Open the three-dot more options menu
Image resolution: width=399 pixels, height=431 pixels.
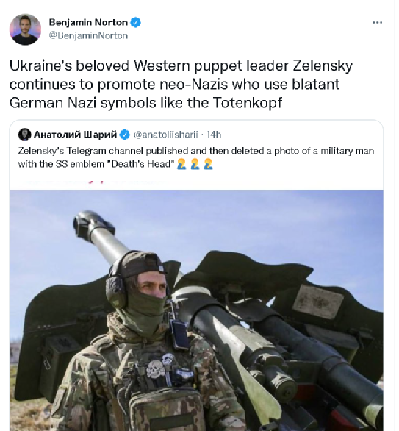(377, 22)
